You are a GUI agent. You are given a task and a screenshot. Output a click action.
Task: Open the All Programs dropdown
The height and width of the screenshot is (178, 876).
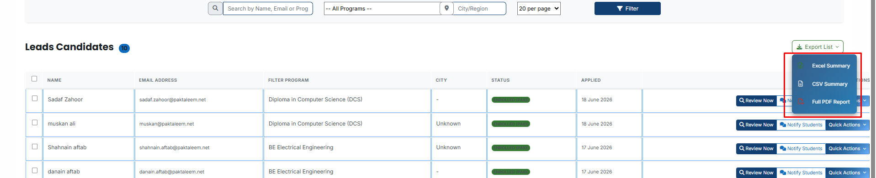(382, 8)
